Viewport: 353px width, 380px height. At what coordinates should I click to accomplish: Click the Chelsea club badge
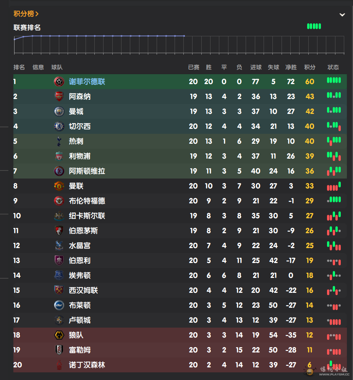click(x=59, y=126)
